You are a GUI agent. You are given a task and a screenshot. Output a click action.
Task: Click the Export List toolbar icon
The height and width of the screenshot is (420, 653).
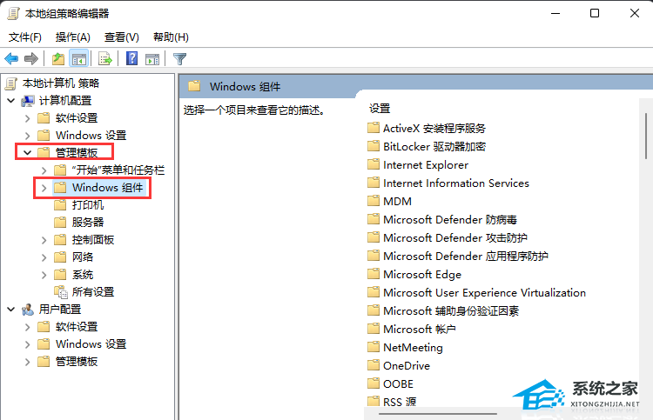105,59
